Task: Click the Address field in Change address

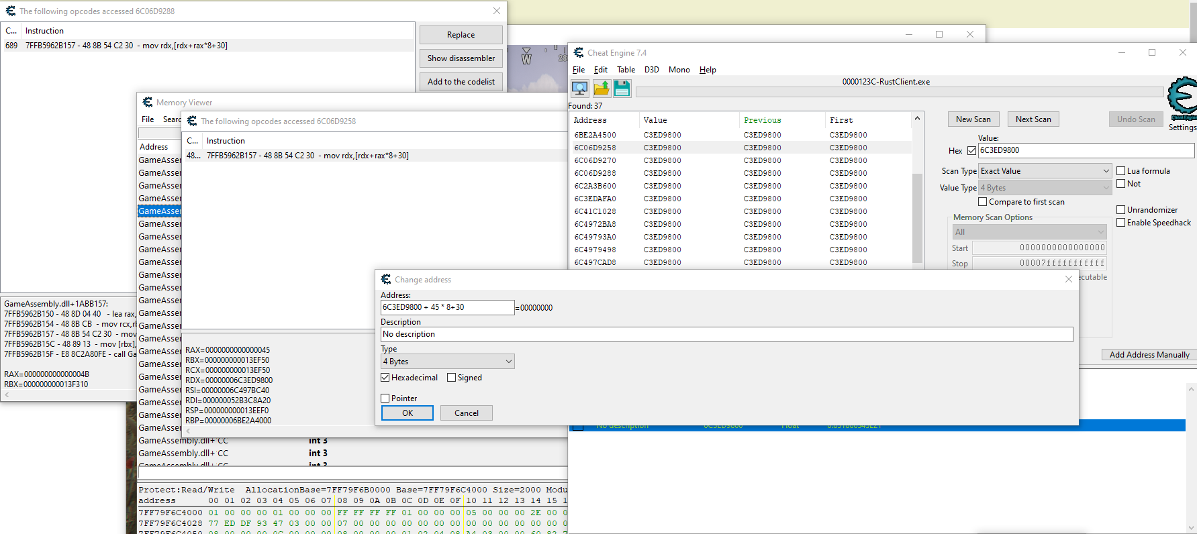Action: [448, 307]
